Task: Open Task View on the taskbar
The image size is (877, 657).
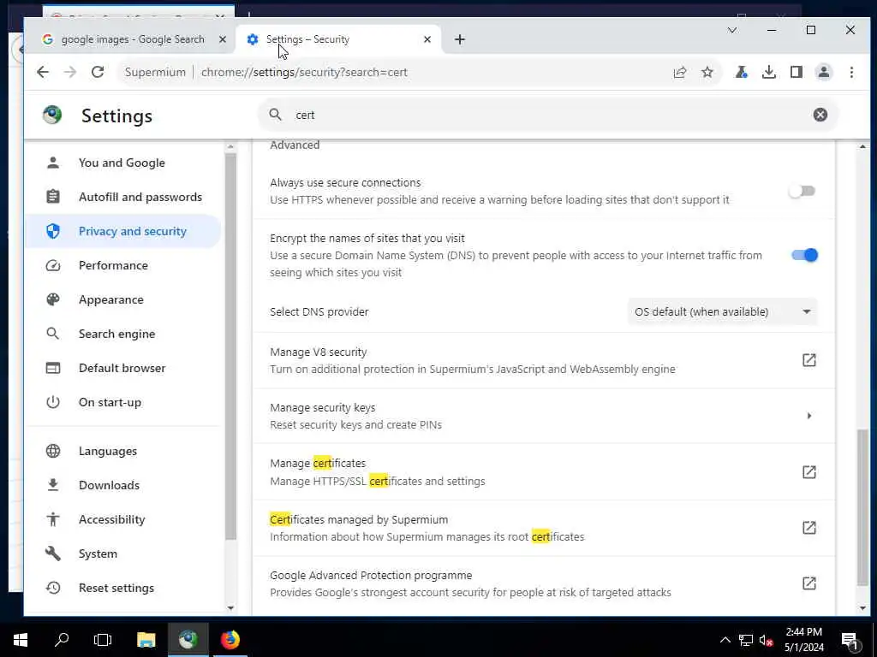Action: pyautogui.click(x=103, y=640)
